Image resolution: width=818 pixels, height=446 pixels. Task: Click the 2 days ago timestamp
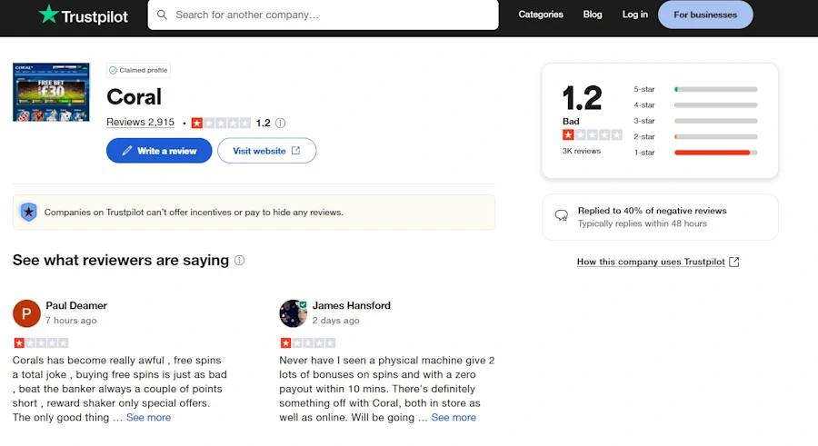335,321
